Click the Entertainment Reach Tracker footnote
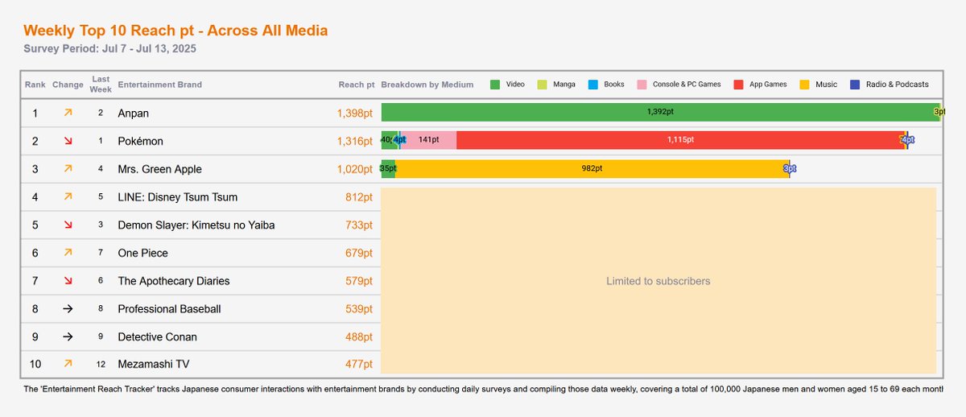Image resolution: width=966 pixels, height=417 pixels. 483,389
